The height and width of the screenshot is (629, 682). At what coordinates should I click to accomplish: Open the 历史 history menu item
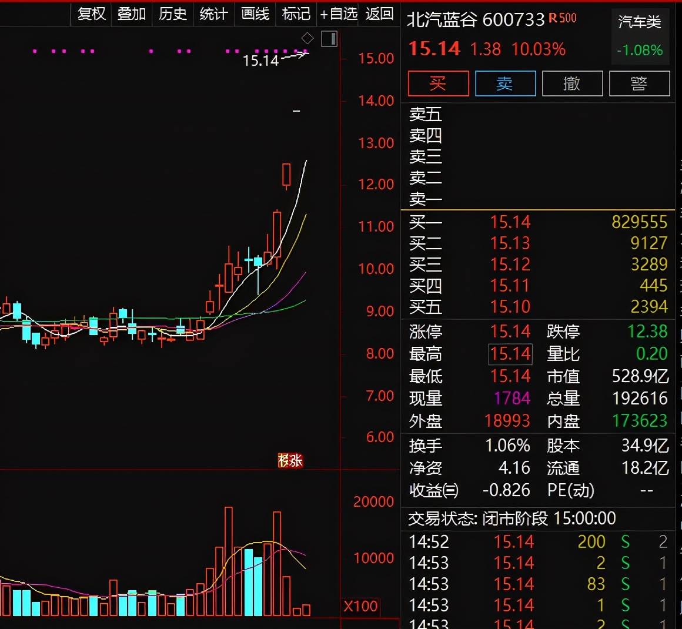tap(173, 14)
